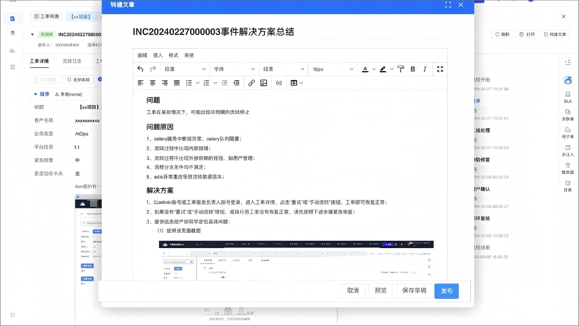Image resolution: width=579 pixels, height=326 pixels.
Task: Publish the article with 发布 button
Action: coord(447,291)
